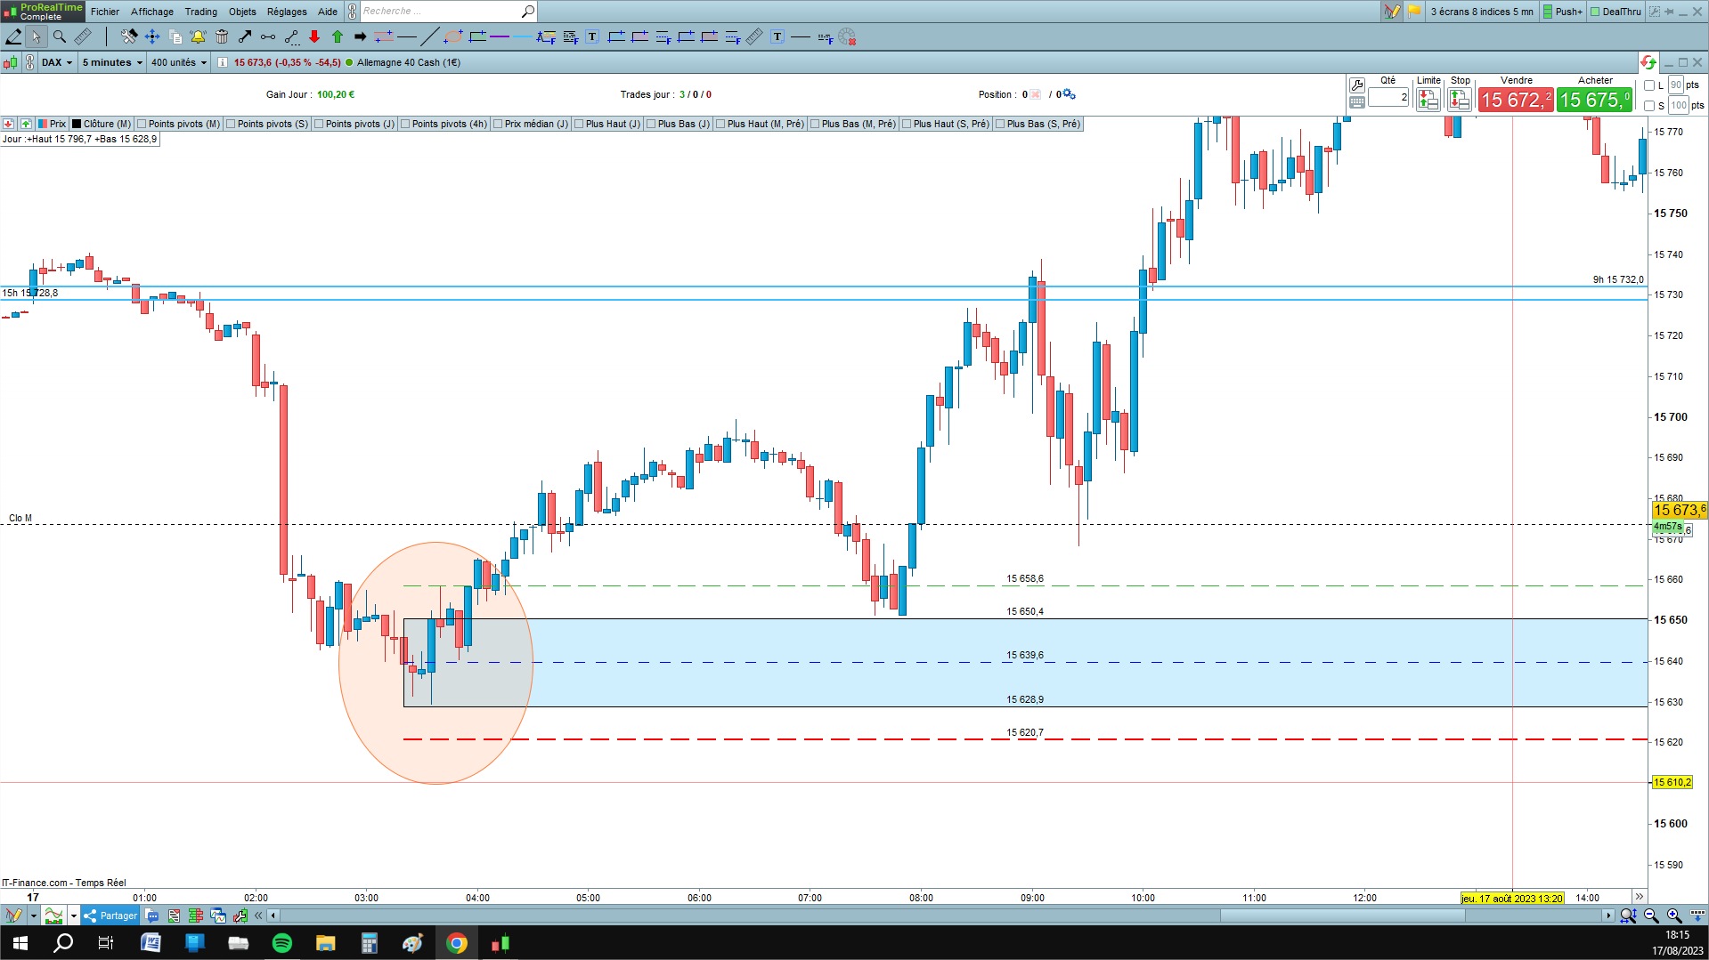Click the Vendre sell price button

pos(1516,100)
